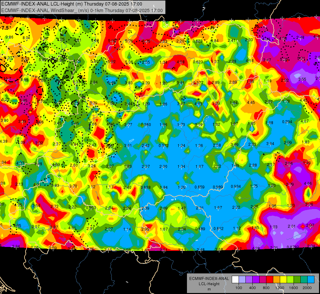Screen dimensions: 320x294
Task: Click the 8.84 wind shear value
Action: point(215,41)
